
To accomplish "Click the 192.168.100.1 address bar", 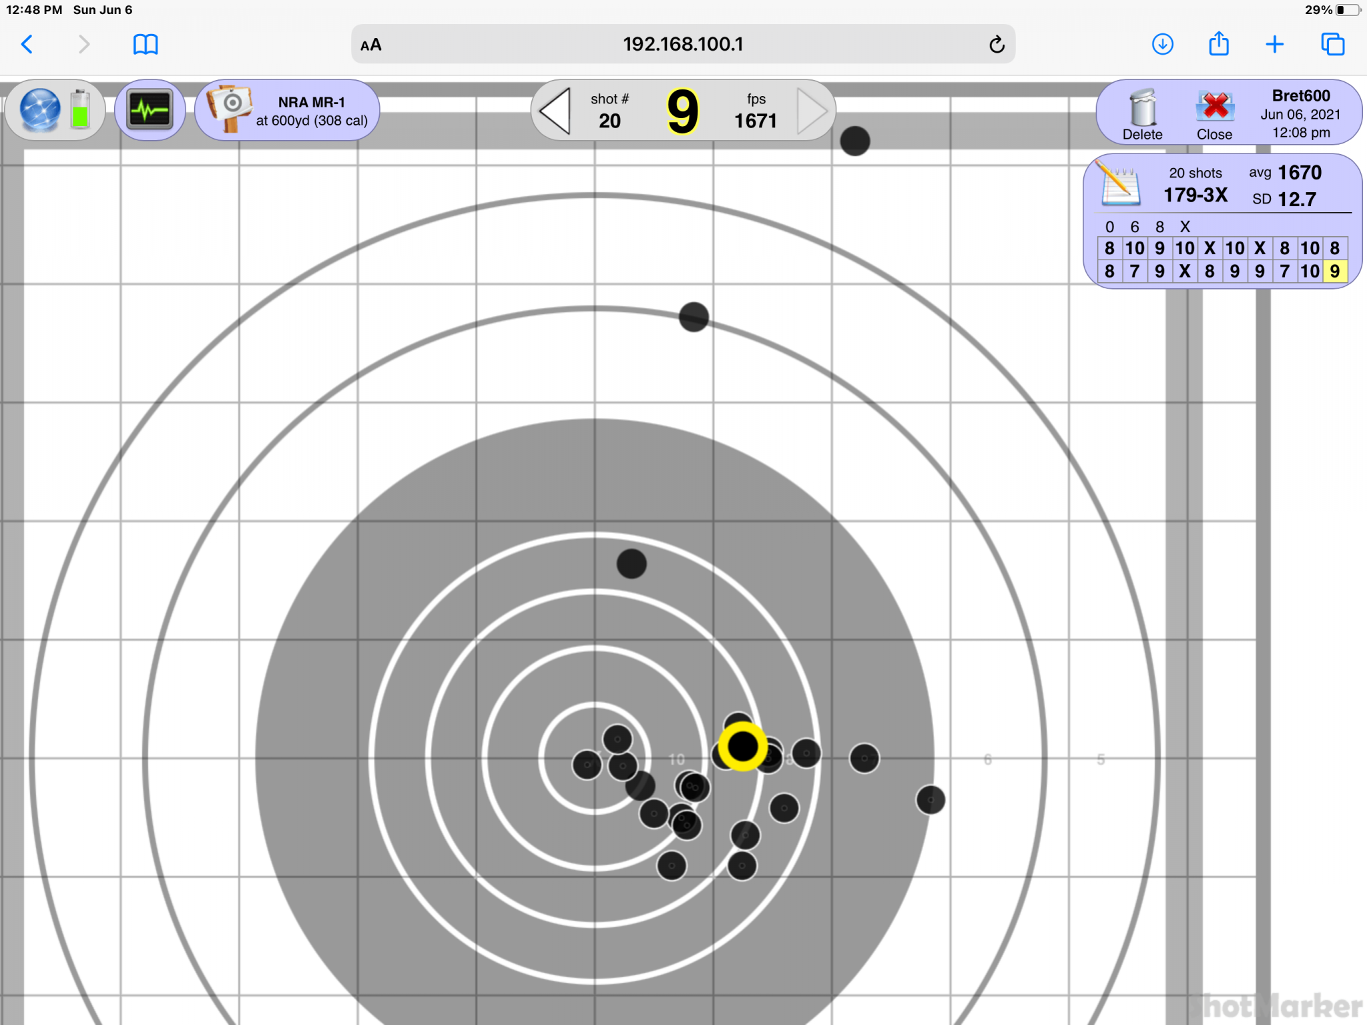I will (x=683, y=44).
